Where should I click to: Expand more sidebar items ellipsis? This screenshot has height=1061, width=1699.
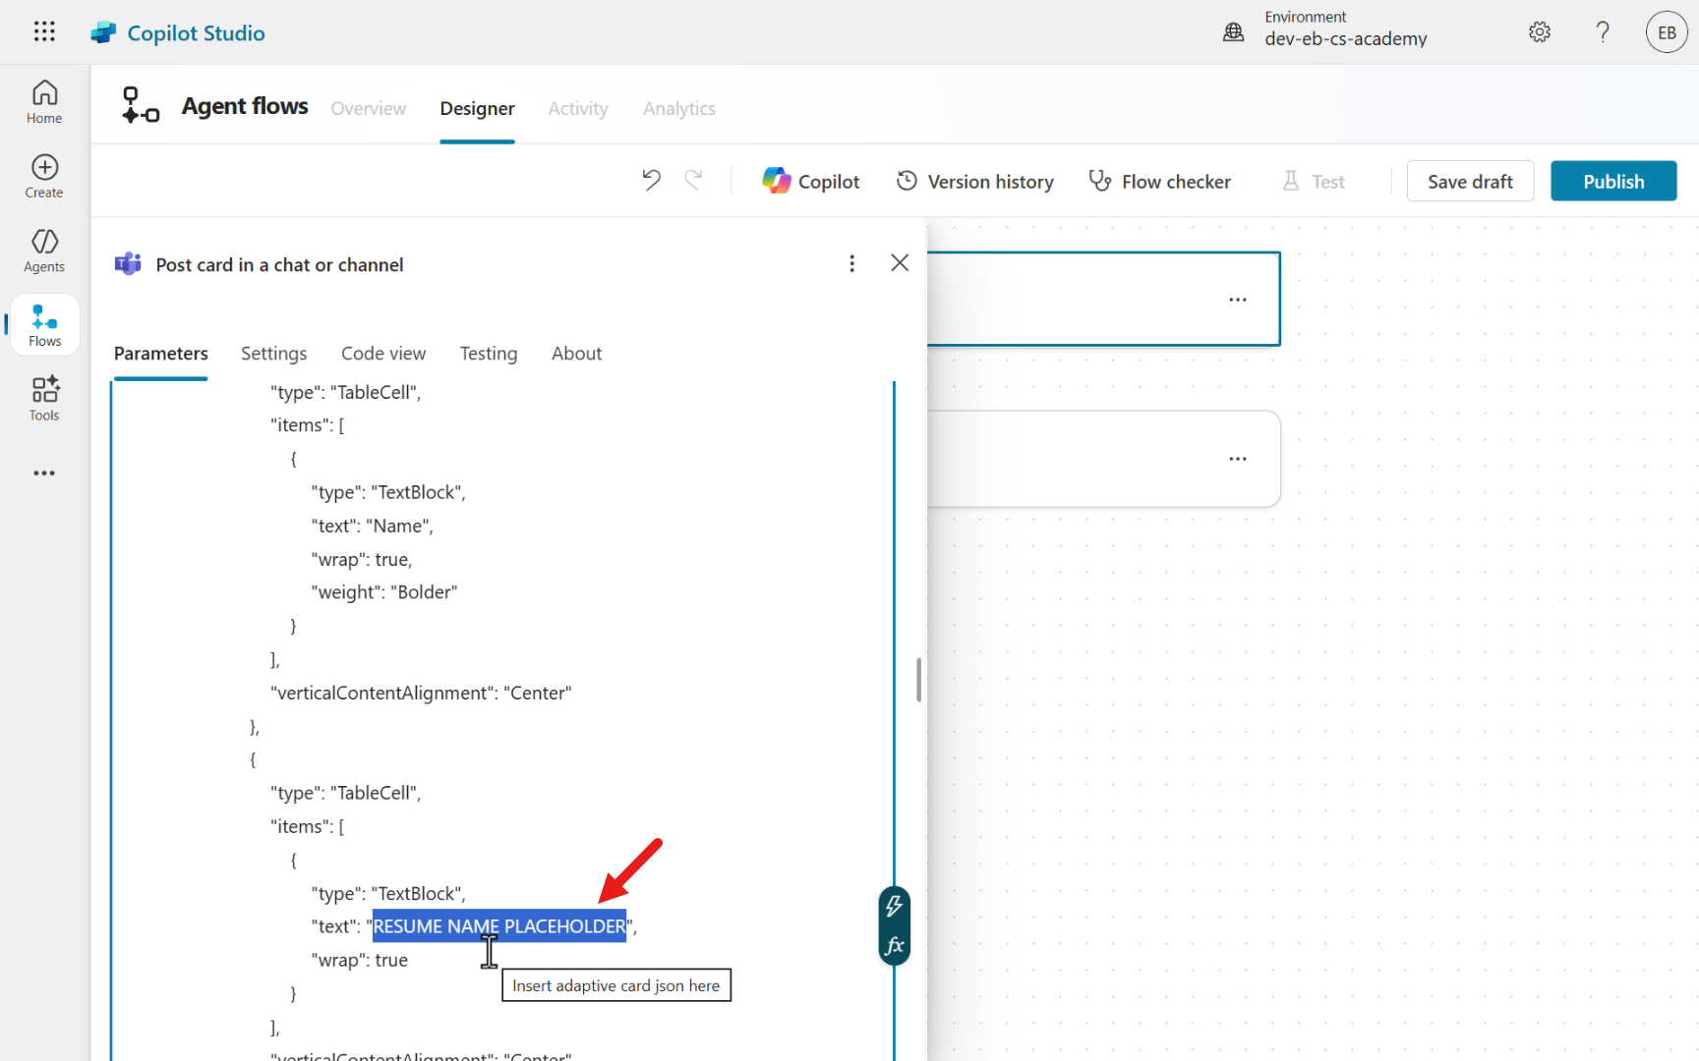[44, 474]
